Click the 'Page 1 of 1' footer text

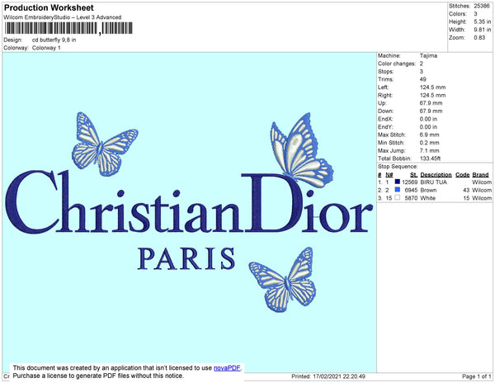[476, 376]
